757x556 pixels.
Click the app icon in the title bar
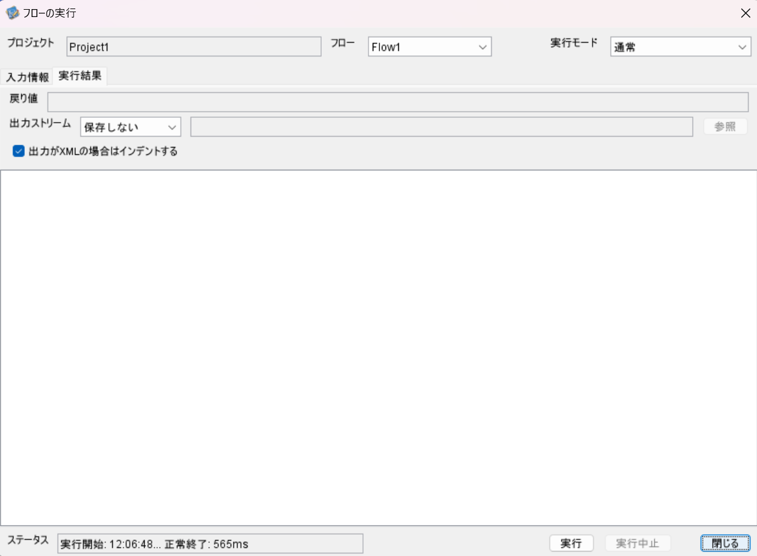pyautogui.click(x=12, y=12)
